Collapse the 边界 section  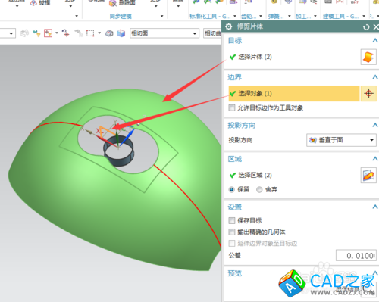[x=375, y=77]
